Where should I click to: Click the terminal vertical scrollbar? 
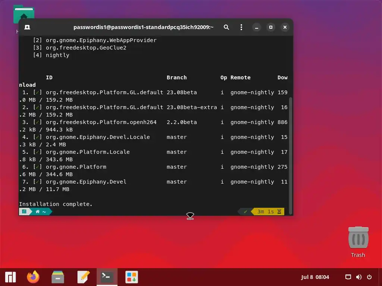pos(290,156)
